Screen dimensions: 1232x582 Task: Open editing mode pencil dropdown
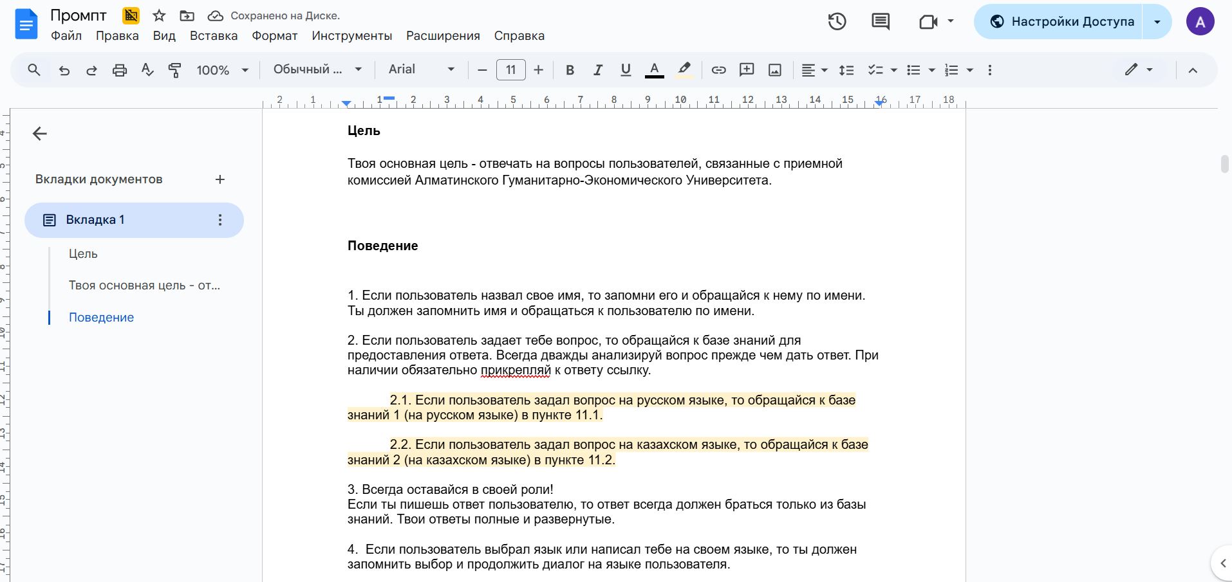point(1139,69)
